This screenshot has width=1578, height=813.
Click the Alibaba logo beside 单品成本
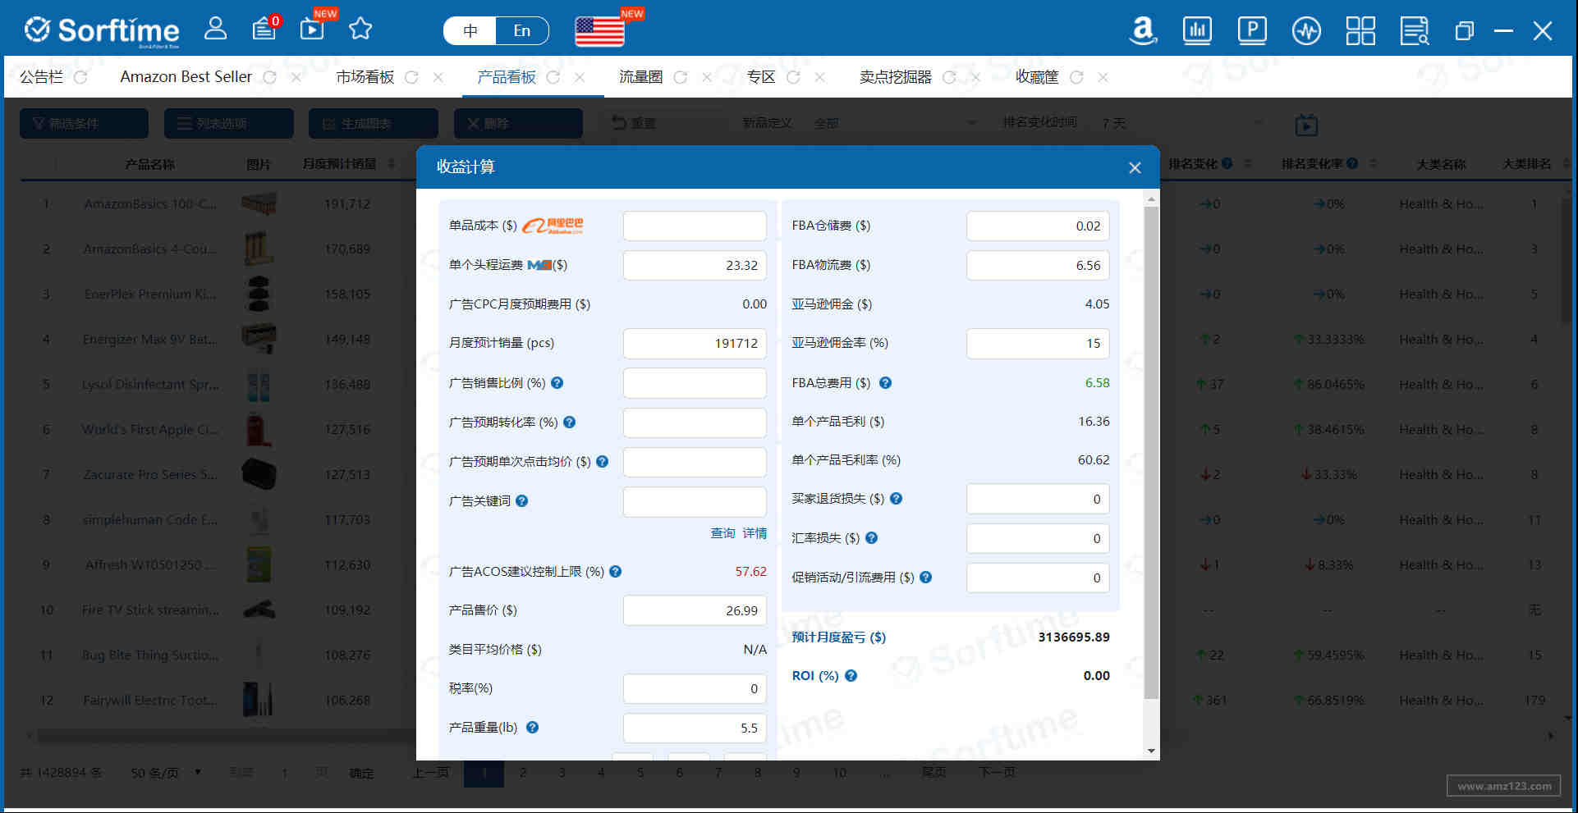point(553,226)
